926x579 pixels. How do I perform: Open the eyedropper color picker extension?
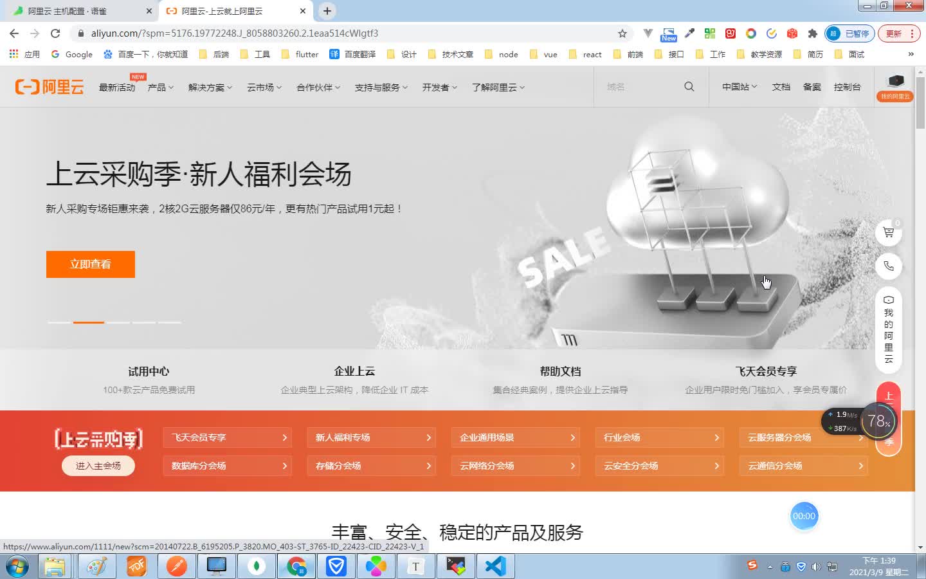click(689, 33)
